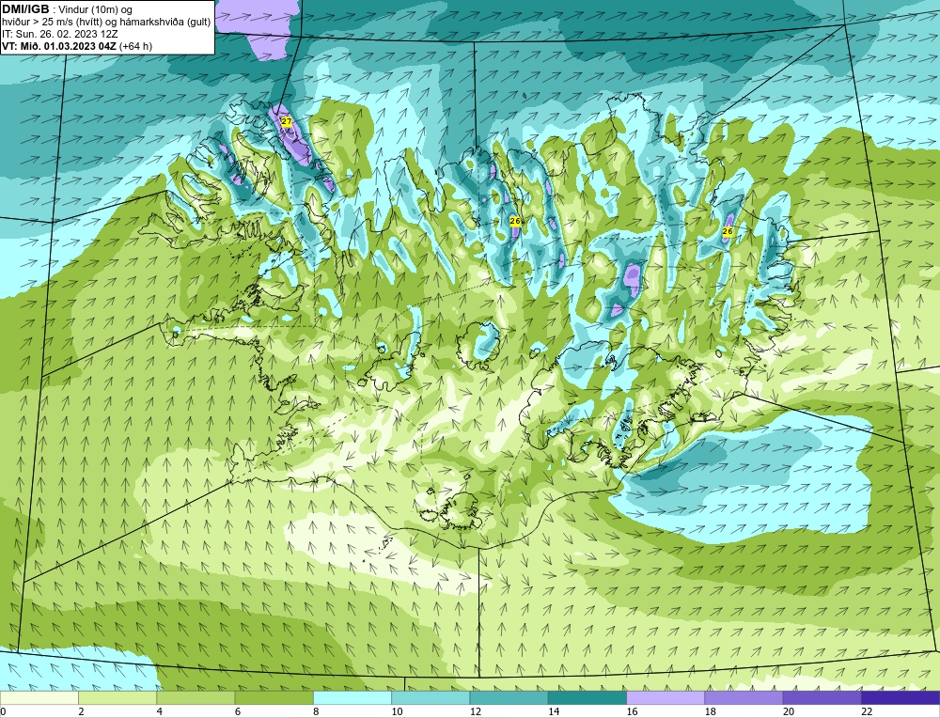Click the '0' label on the legend scale
Image resolution: width=940 pixels, height=718 pixels.
click(x=4, y=711)
